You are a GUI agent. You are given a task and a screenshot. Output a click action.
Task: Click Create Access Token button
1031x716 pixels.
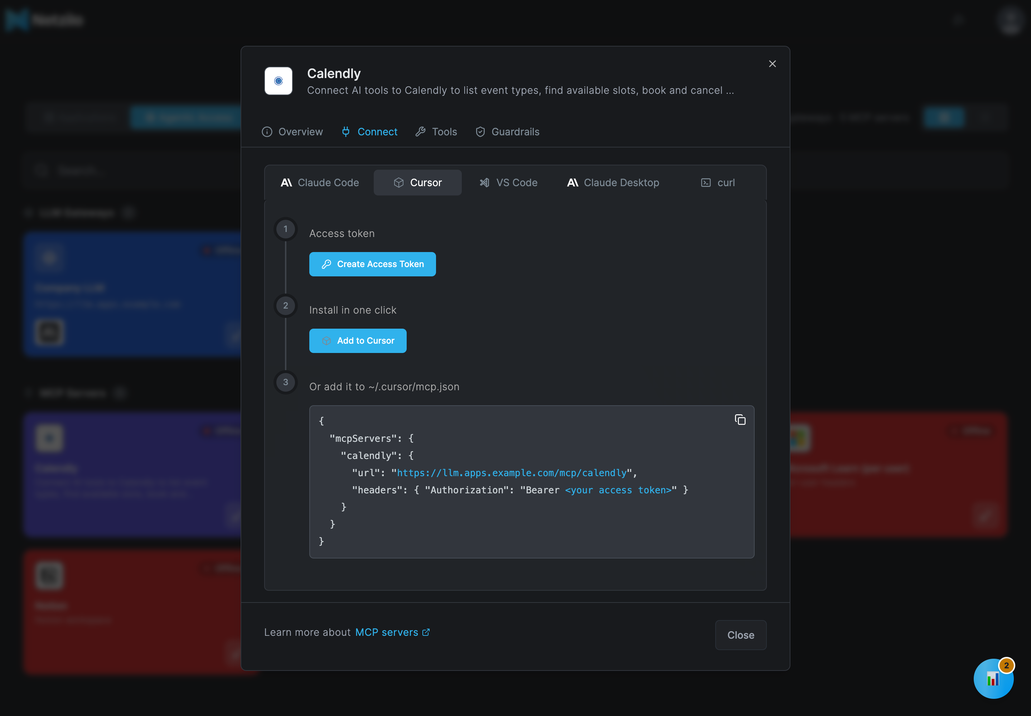[372, 264]
